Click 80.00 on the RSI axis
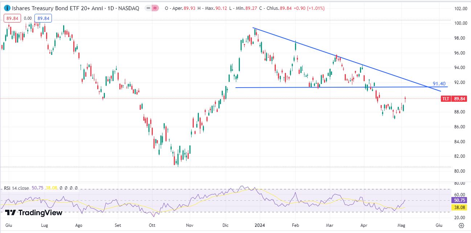This screenshot has width=471, height=233. pos(460,184)
